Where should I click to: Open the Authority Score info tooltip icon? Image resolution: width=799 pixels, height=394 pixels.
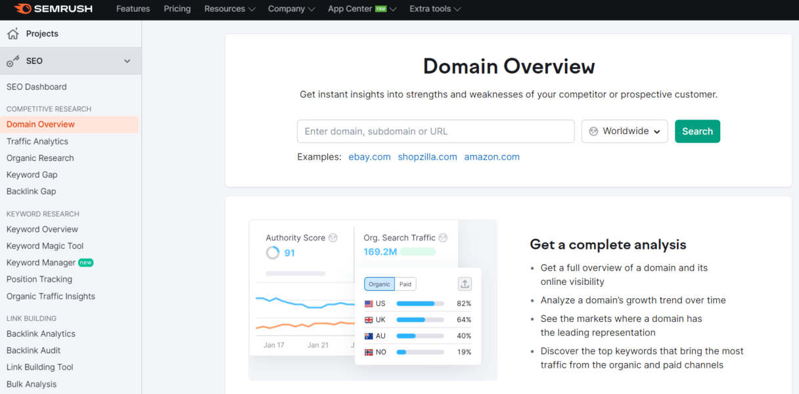click(x=332, y=238)
